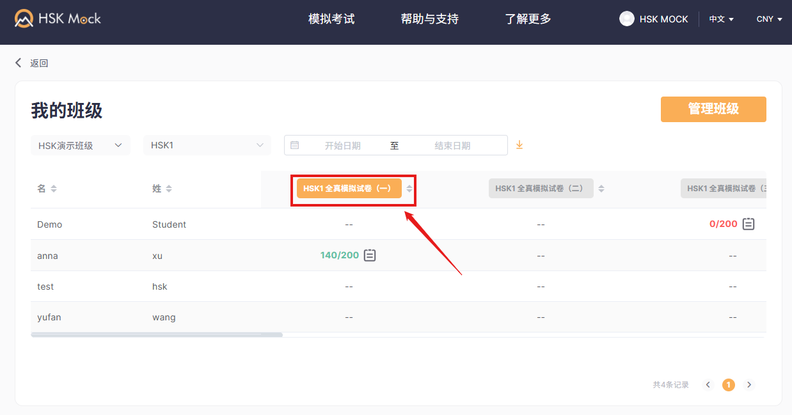Open the CNY currency dropdown
This screenshot has width=792, height=415.
point(768,19)
